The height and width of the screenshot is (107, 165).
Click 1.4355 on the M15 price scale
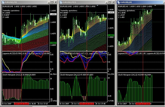[x=111, y=46]
